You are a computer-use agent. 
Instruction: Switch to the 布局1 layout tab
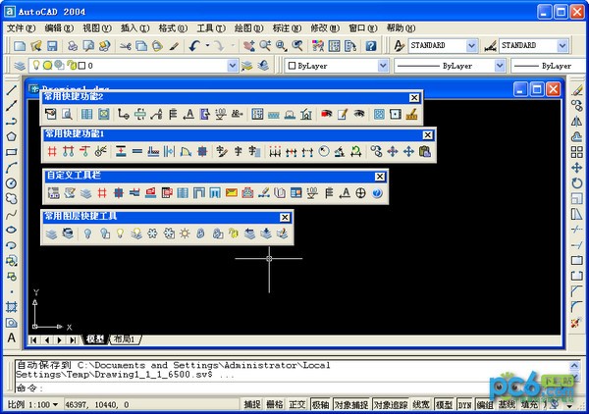coord(125,339)
